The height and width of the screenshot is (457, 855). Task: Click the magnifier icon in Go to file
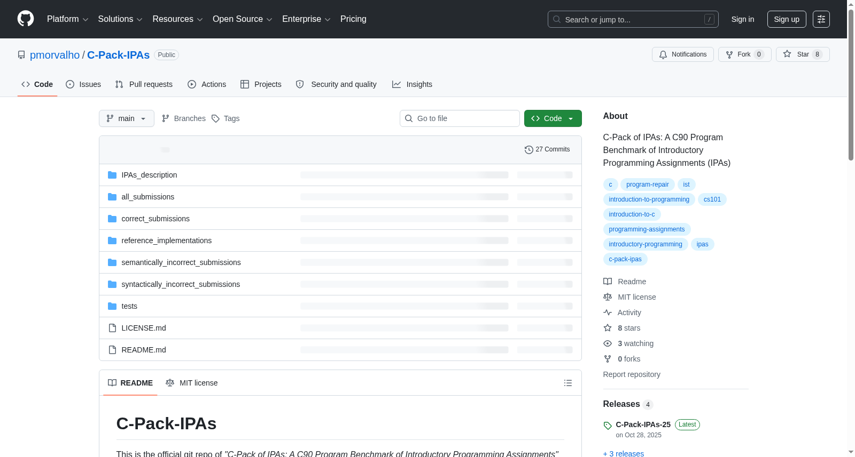[409, 118]
